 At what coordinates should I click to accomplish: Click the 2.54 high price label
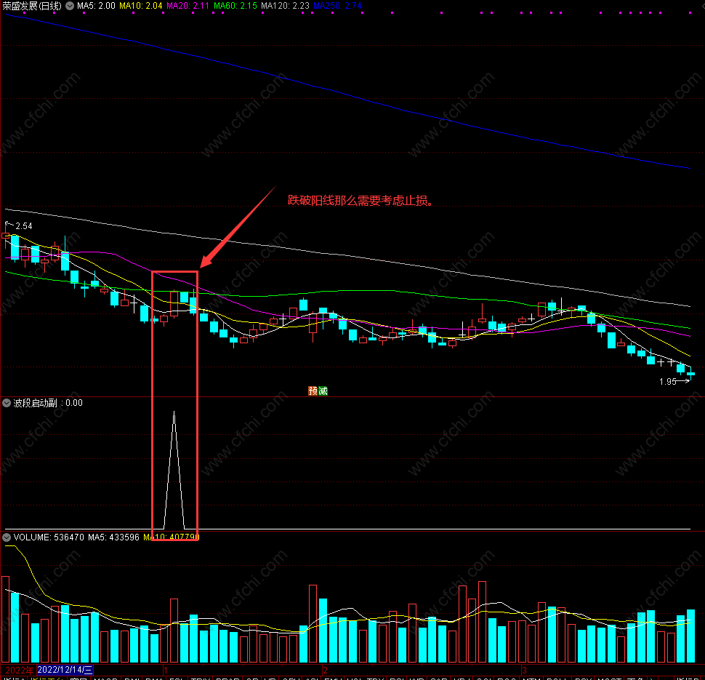(24, 226)
